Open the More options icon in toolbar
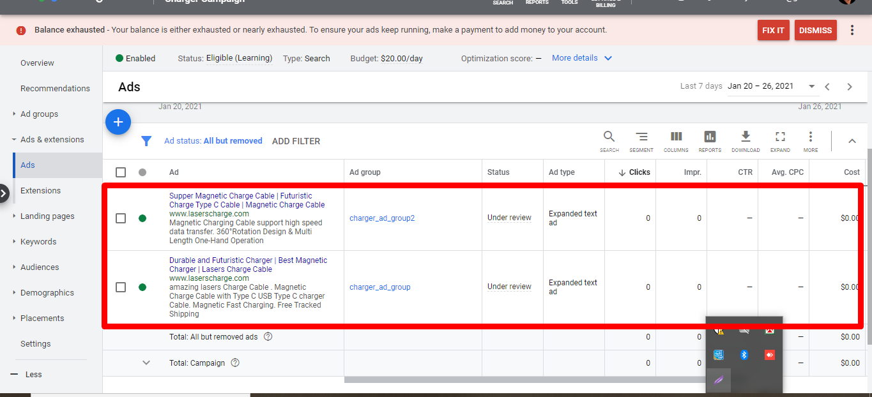This screenshot has height=397, width=872. [x=811, y=141]
